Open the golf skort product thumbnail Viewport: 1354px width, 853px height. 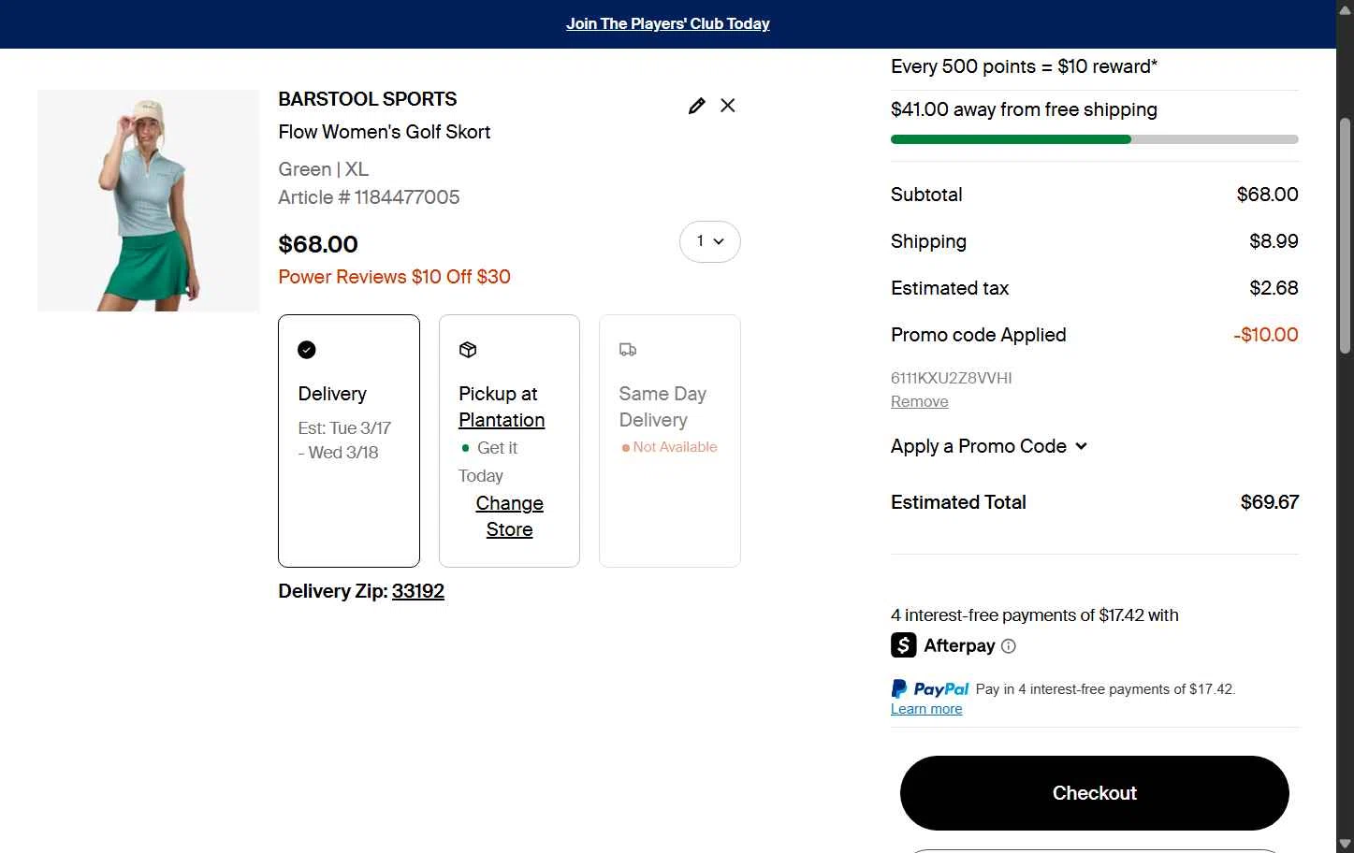(x=148, y=200)
